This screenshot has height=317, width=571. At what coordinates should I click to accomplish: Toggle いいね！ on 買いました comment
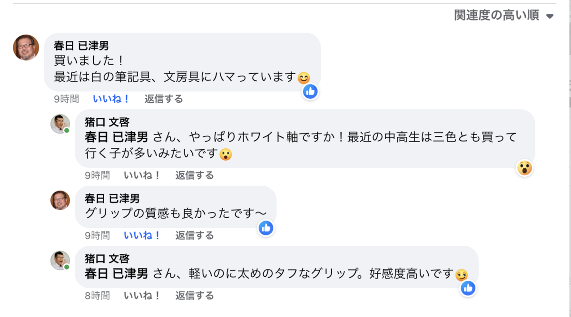[x=111, y=99]
